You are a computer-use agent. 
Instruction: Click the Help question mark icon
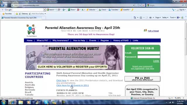point(178,17)
